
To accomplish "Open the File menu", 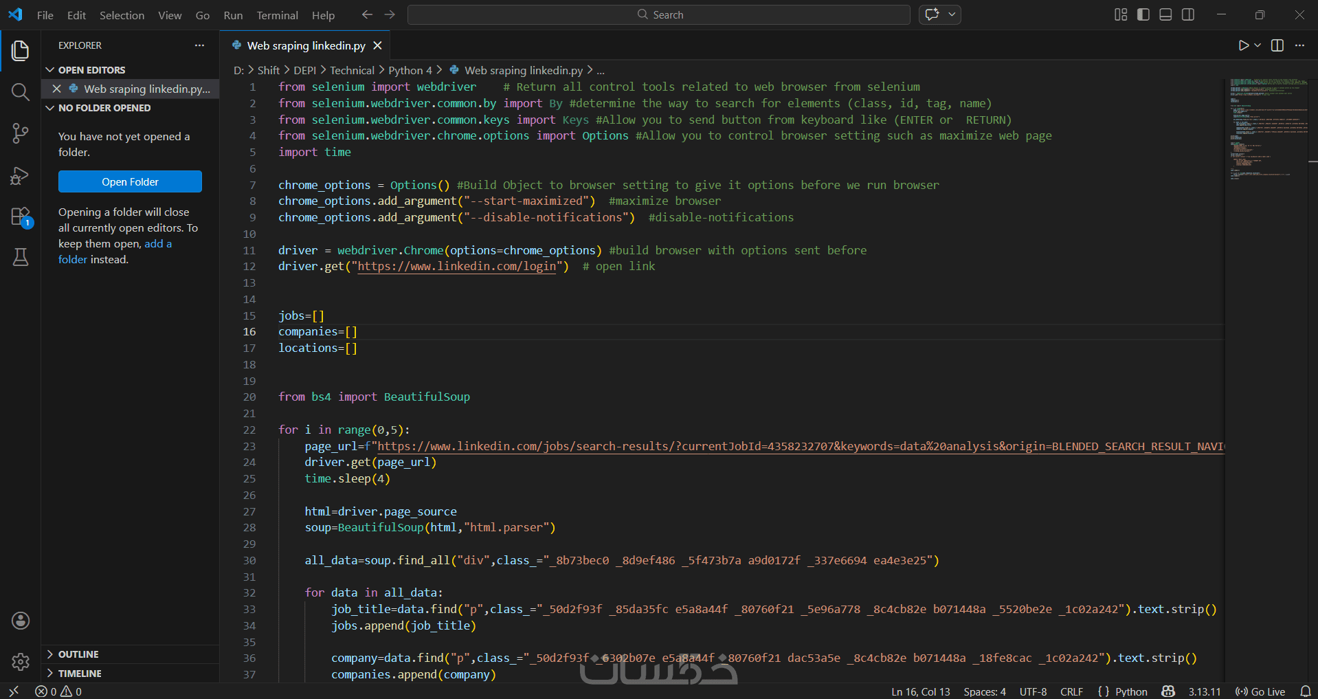I will 45,15.
